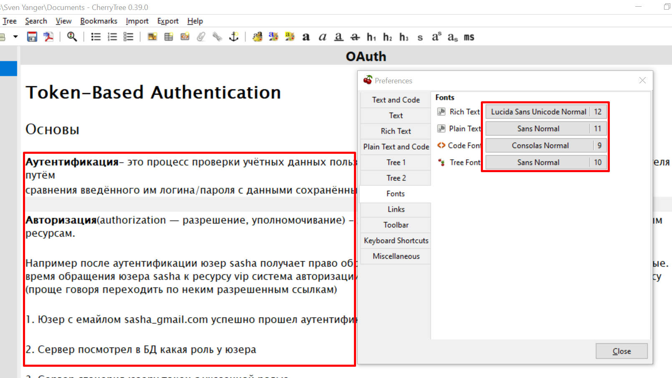Toggle strikethrough formatting

click(354, 37)
